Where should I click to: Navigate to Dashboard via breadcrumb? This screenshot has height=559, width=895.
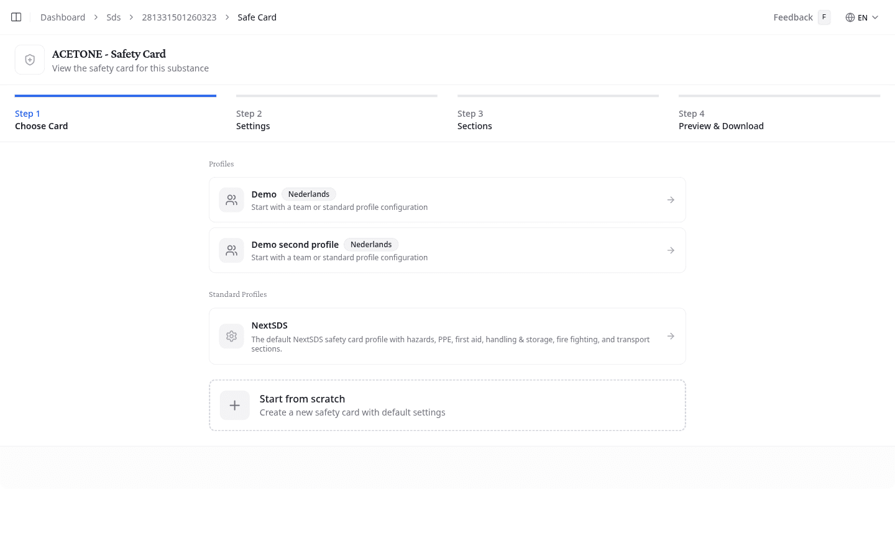click(62, 17)
